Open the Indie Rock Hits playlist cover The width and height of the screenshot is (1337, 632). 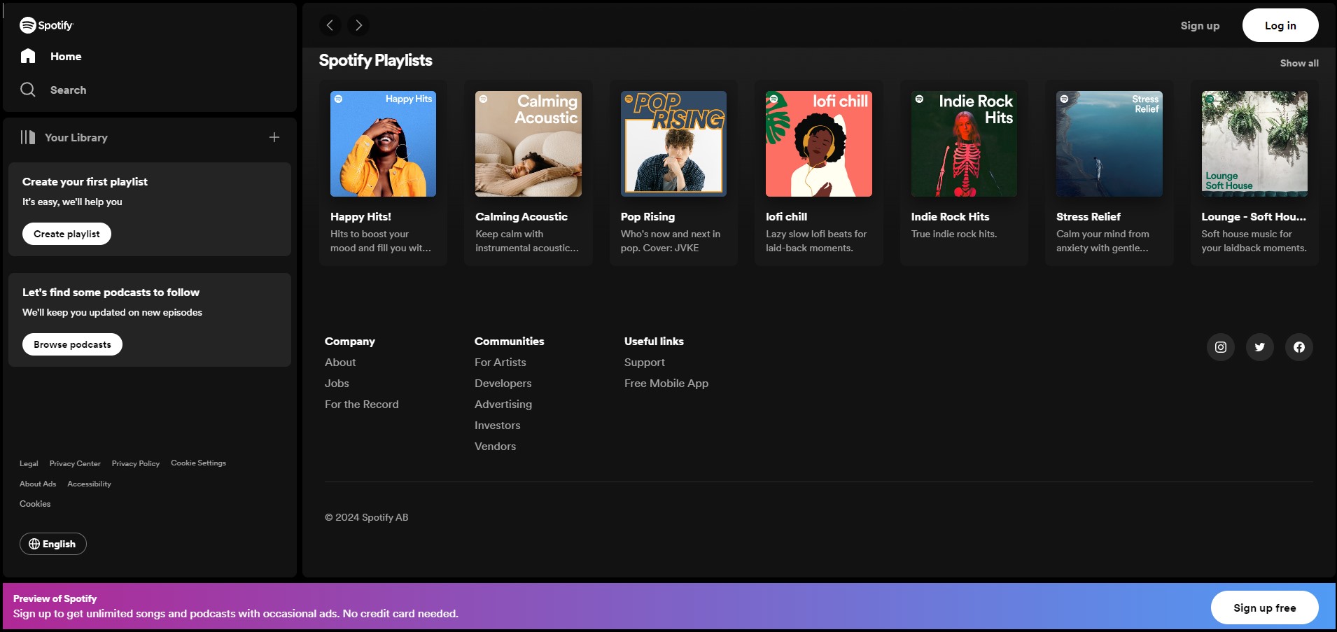click(964, 143)
